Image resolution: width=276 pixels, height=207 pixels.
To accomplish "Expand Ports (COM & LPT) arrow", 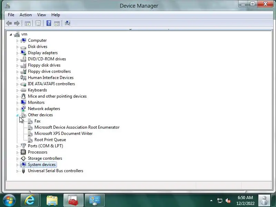I will point(17,146).
